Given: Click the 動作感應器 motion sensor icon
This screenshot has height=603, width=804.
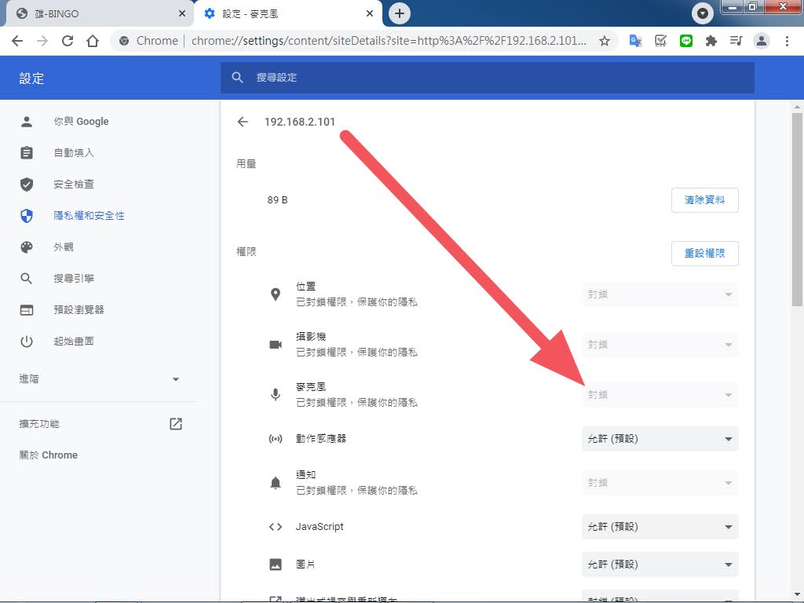Looking at the screenshot, I should 276,438.
